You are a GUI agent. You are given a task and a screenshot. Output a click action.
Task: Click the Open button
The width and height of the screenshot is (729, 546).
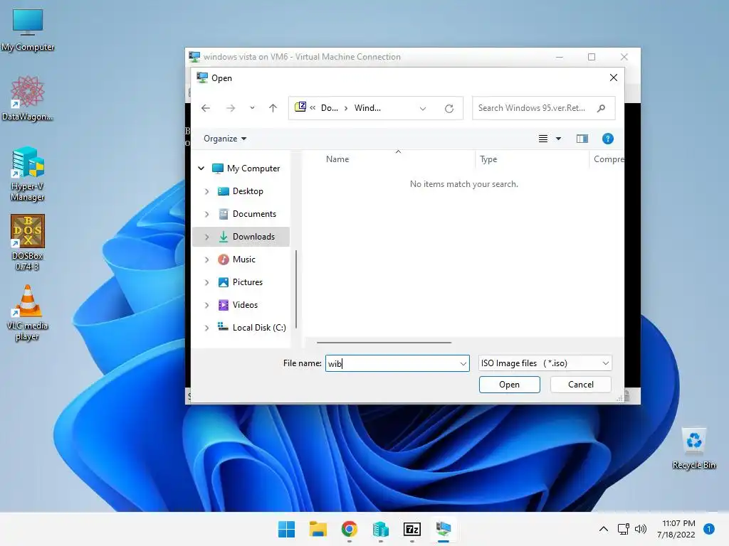[x=510, y=385]
